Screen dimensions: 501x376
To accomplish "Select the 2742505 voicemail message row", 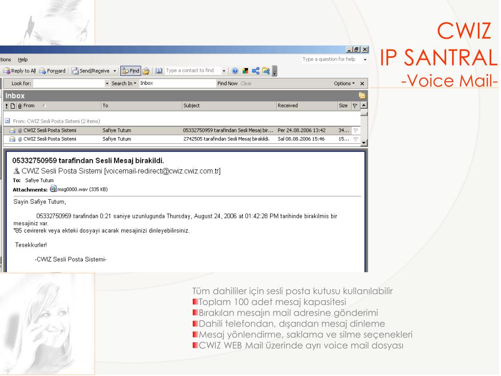I will (182, 139).
